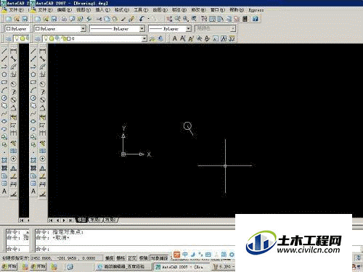Switch to the 布局1 layout tab
Viewport: 363px width, 272px height.
click(x=95, y=220)
